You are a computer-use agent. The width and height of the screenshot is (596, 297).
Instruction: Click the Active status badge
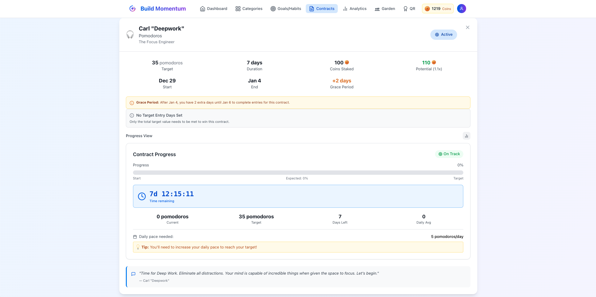click(443, 35)
